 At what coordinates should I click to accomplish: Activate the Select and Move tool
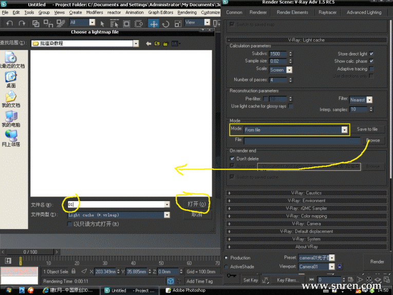click(154, 24)
